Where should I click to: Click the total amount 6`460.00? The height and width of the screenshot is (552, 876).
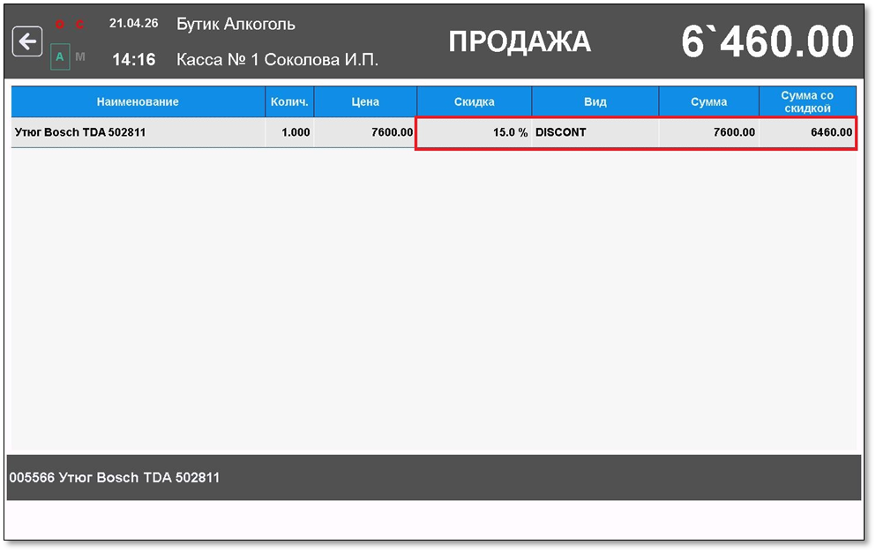click(x=767, y=41)
